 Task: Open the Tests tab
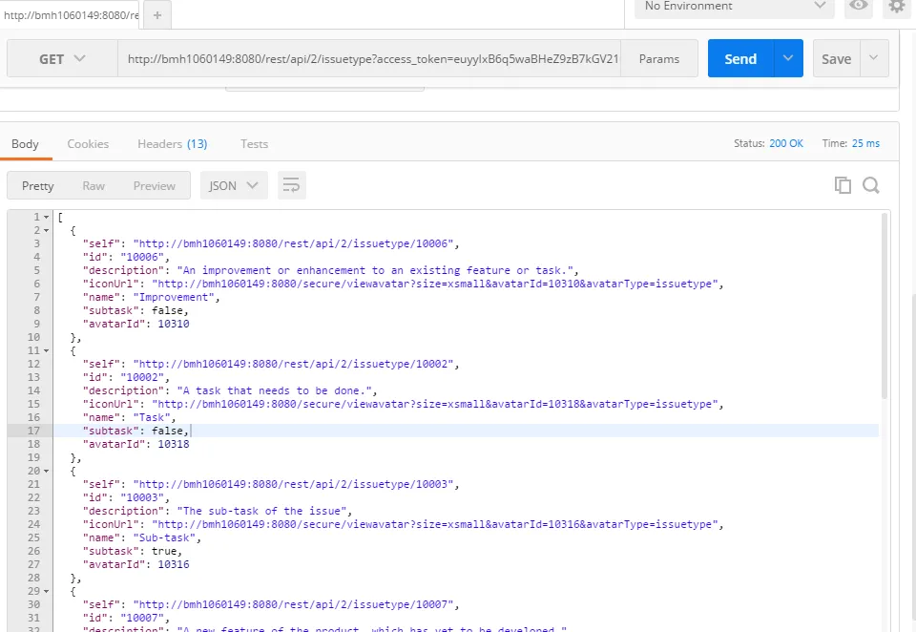[x=254, y=144]
